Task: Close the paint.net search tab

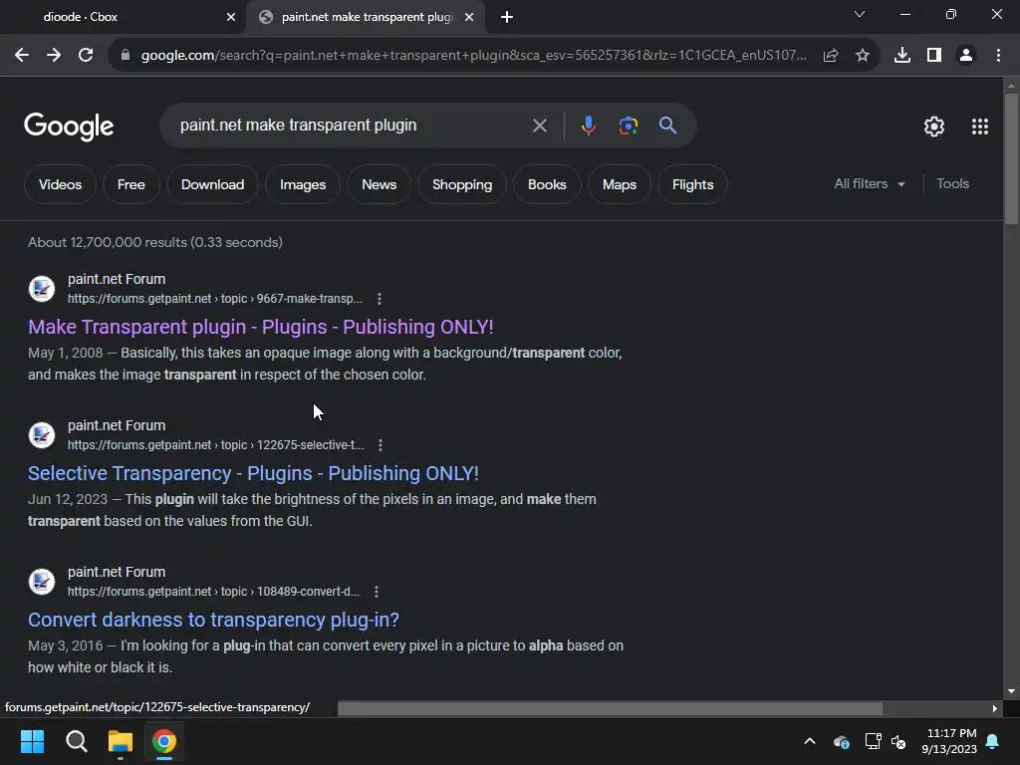Action: (469, 17)
